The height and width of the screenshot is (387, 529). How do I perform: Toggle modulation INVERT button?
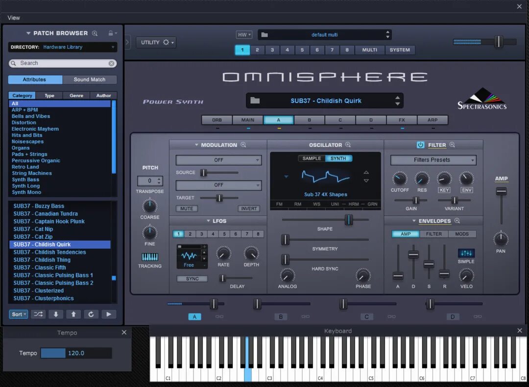249,209
